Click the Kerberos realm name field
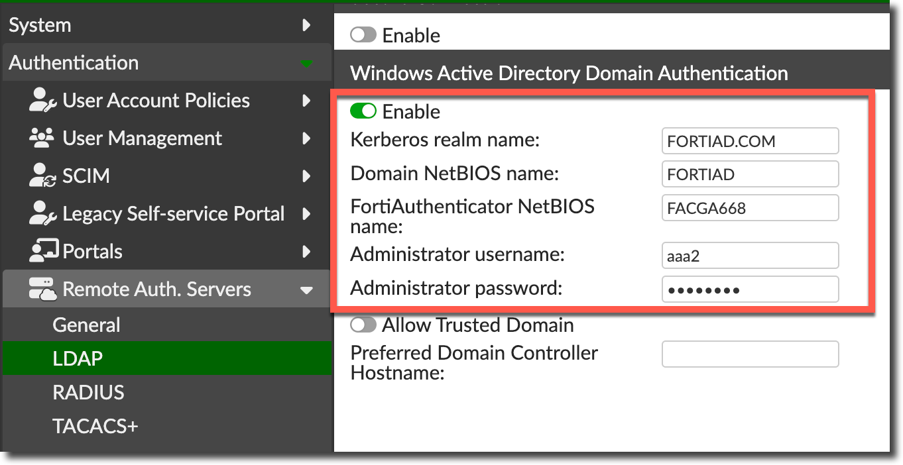903x465 pixels. [751, 141]
